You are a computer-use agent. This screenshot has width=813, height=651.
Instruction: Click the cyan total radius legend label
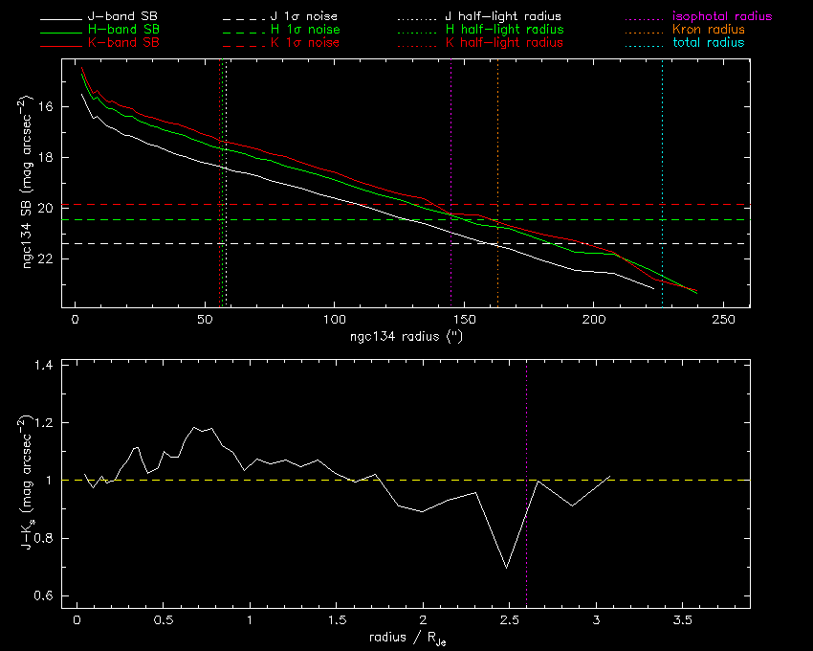click(x=708, y=43)
